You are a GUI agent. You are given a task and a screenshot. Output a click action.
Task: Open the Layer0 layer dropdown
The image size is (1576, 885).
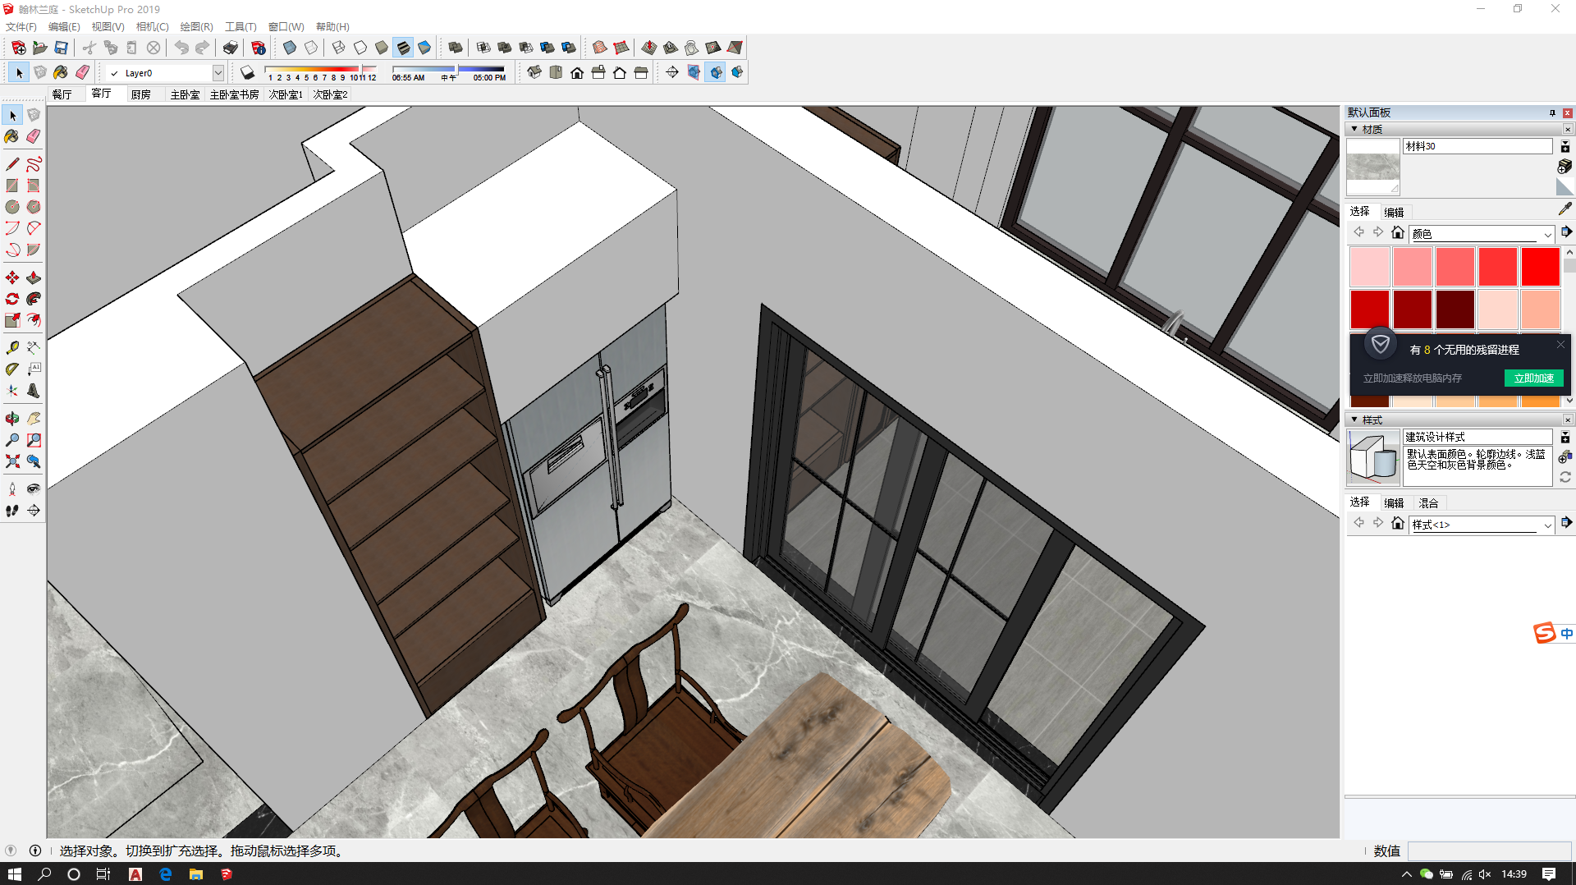click(x=218, y=73)
